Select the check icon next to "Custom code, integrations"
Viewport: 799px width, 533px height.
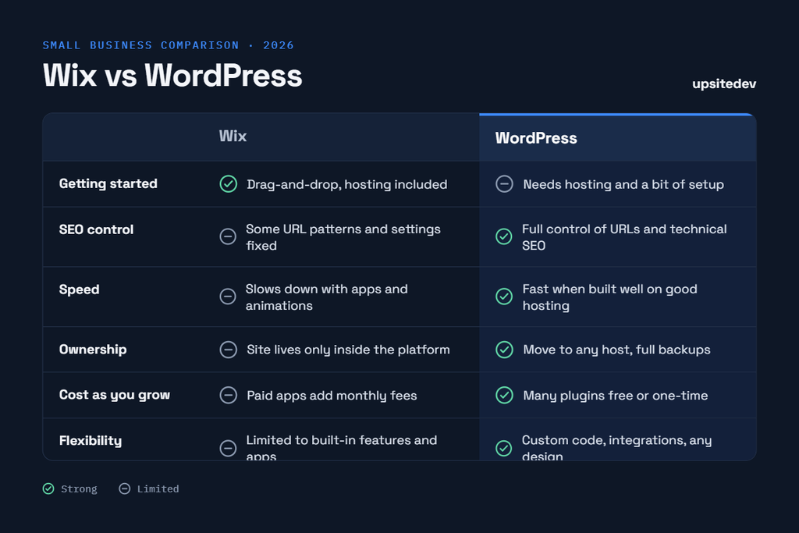pyautogui.click(x=504, y=448)
